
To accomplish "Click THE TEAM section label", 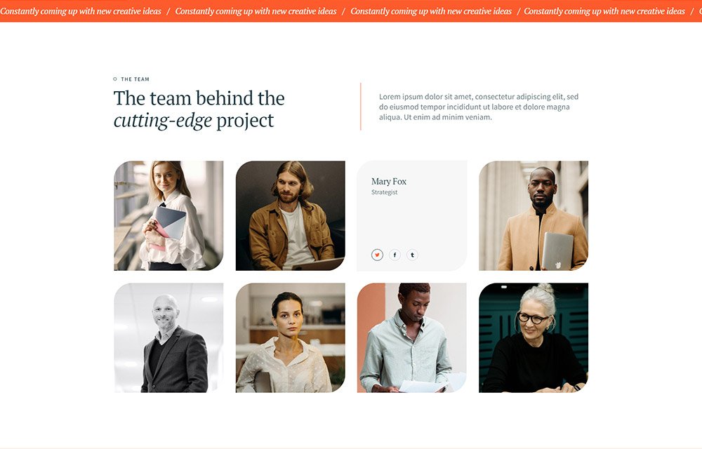I will 135,79.
